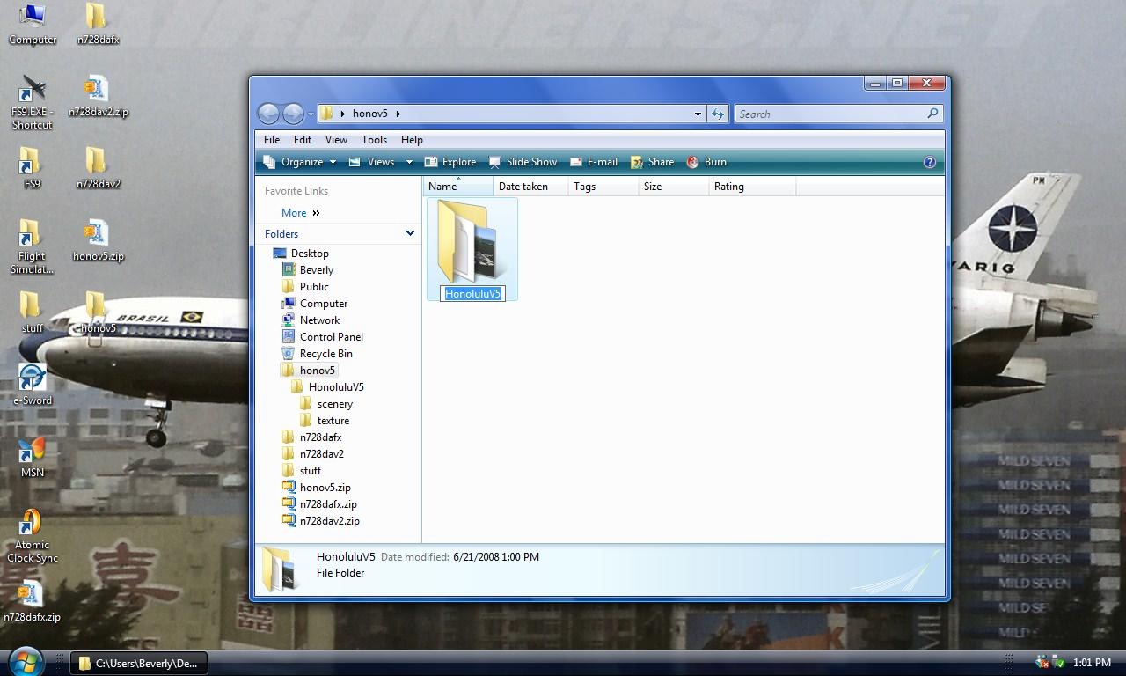Start the Slide Show from toolbar
Screen dimensions: 1126x676
tap(523, 162)
